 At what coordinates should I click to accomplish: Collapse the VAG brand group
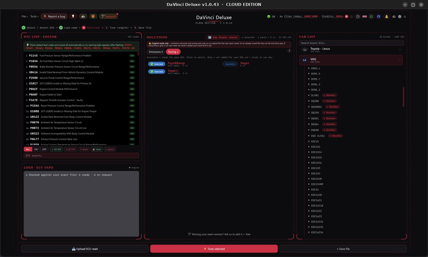click(351, 60)
